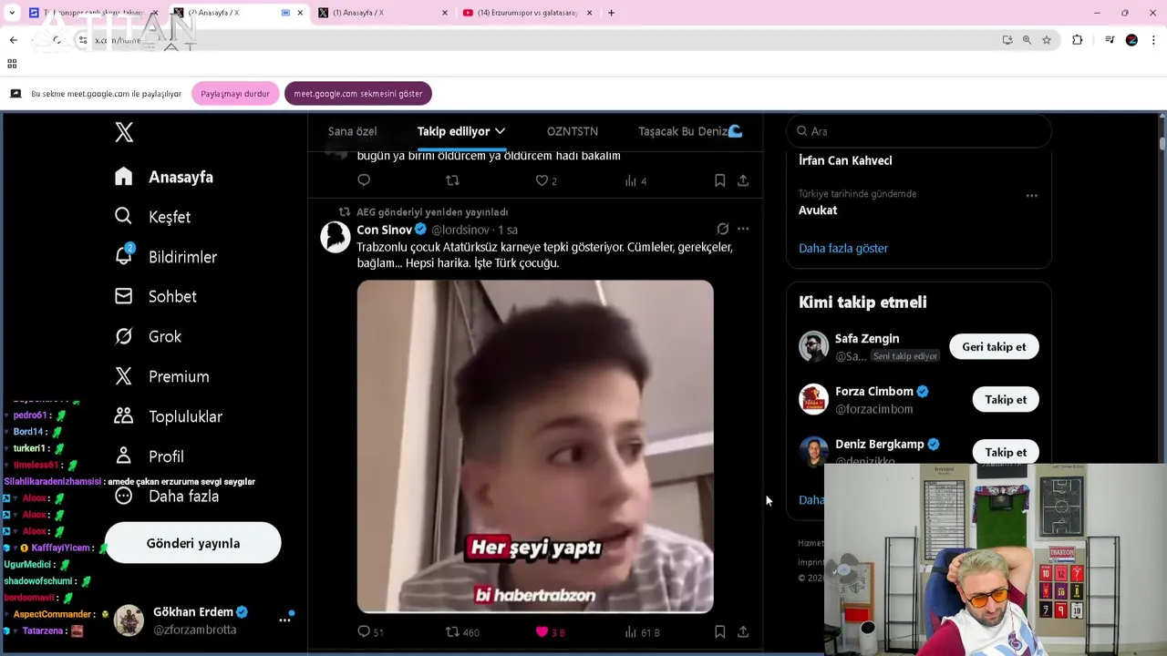The height and width of the screenshot is (656, 1167).
Task: Switch to (1) Anasayfa / X browser tab
Action: point(383,13)
